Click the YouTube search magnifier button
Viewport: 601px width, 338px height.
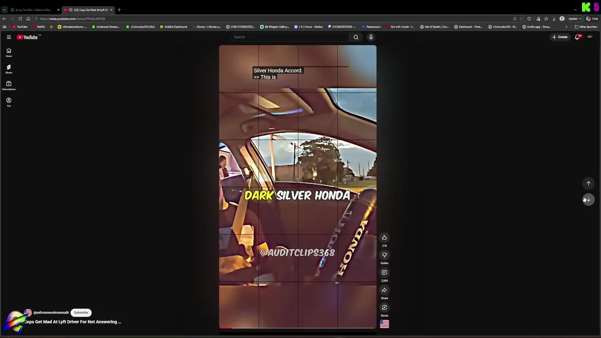click(x=356, y=37)
